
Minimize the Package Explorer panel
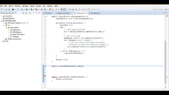click(x=36, y=13)
